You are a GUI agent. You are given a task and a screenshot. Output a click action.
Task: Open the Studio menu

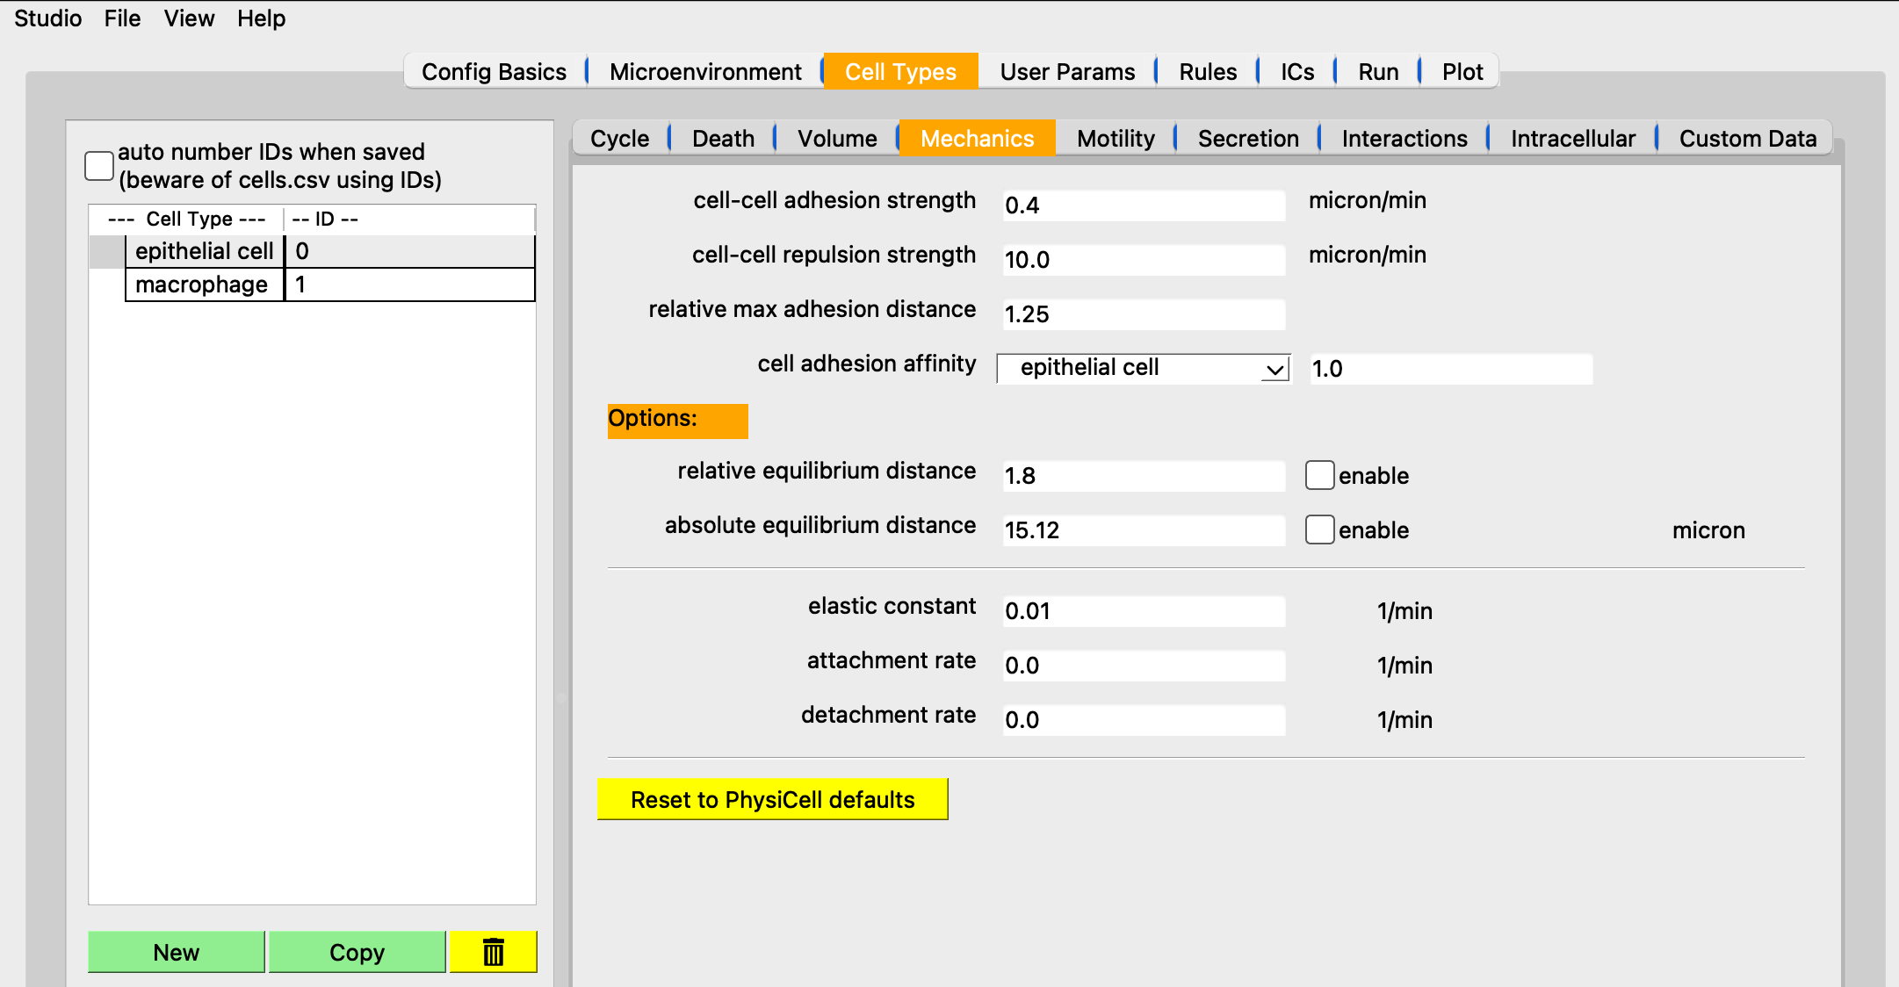tap(48, 18)
